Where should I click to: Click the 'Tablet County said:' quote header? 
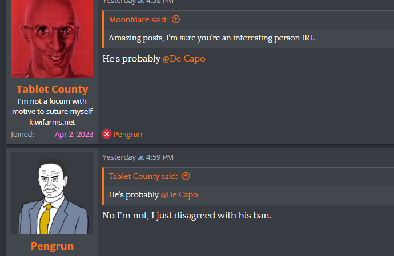143,176
